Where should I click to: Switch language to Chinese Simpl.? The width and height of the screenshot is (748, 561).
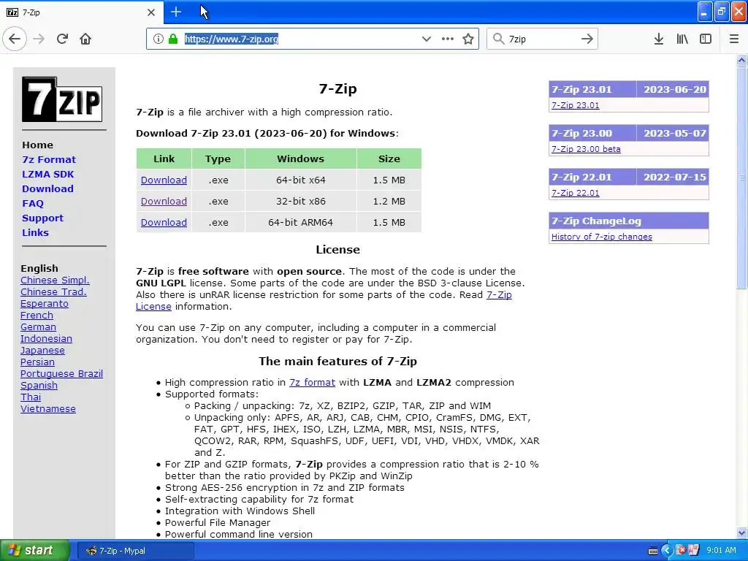pyautogui.click(x=55, y=280)
